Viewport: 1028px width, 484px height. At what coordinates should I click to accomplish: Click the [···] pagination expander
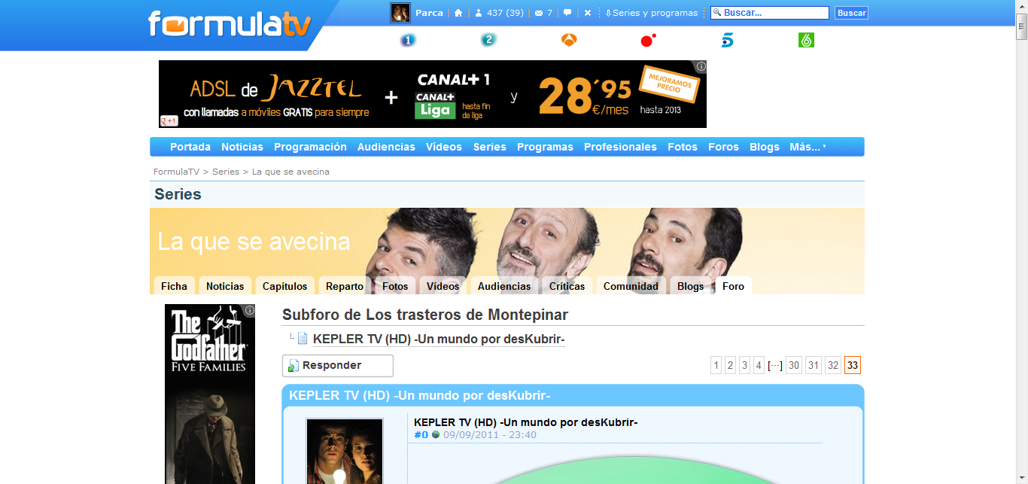pyautogui.click(x=774, y=366)
